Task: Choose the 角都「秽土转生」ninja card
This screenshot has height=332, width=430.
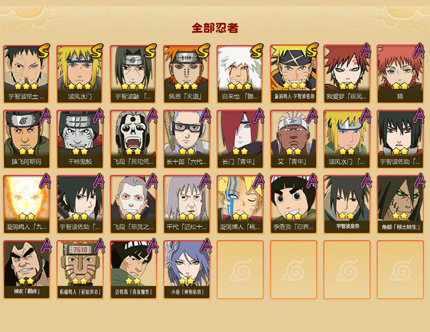Action: 400,205
